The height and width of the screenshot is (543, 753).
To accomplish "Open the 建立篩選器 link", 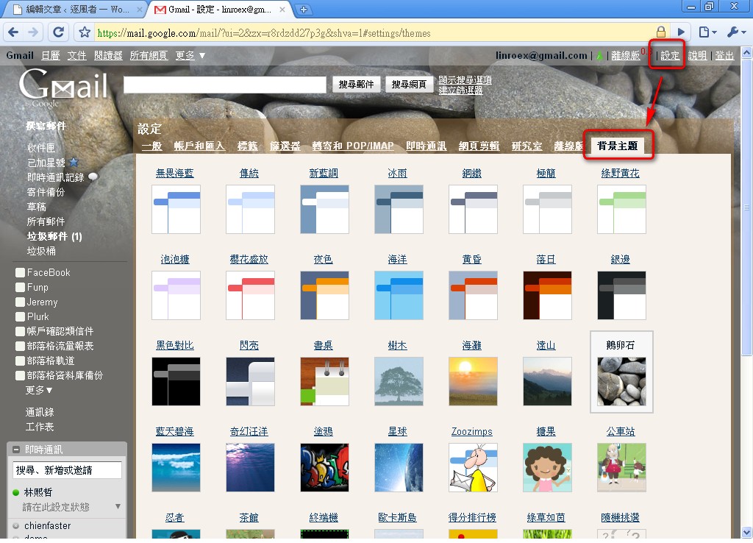I will coord(460,90).
